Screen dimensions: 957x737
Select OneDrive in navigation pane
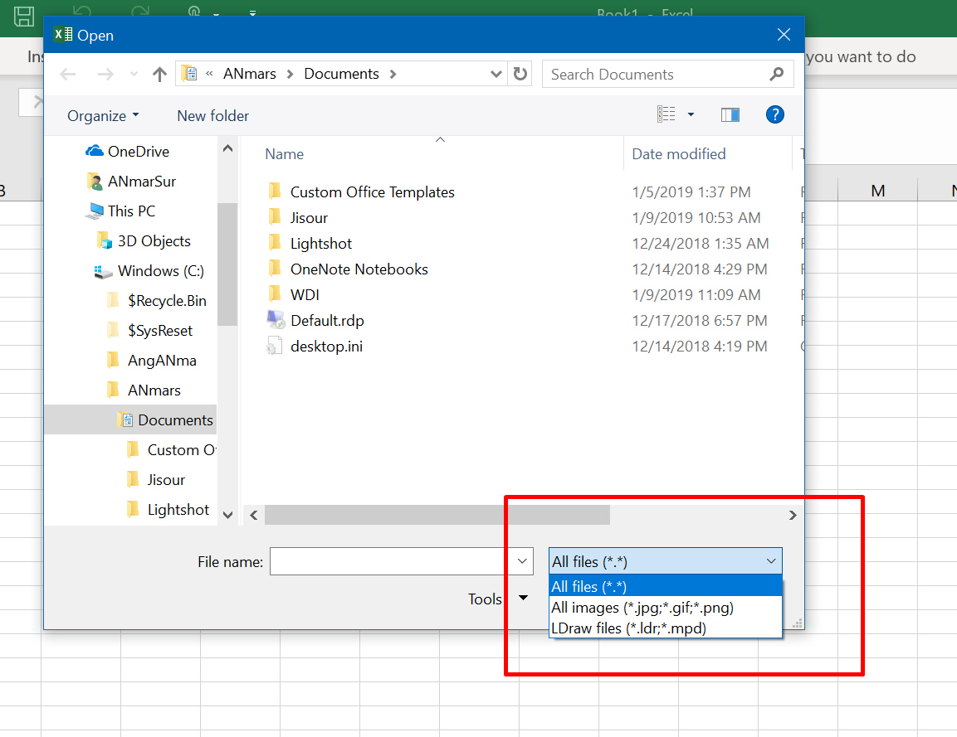click(138, 152)
